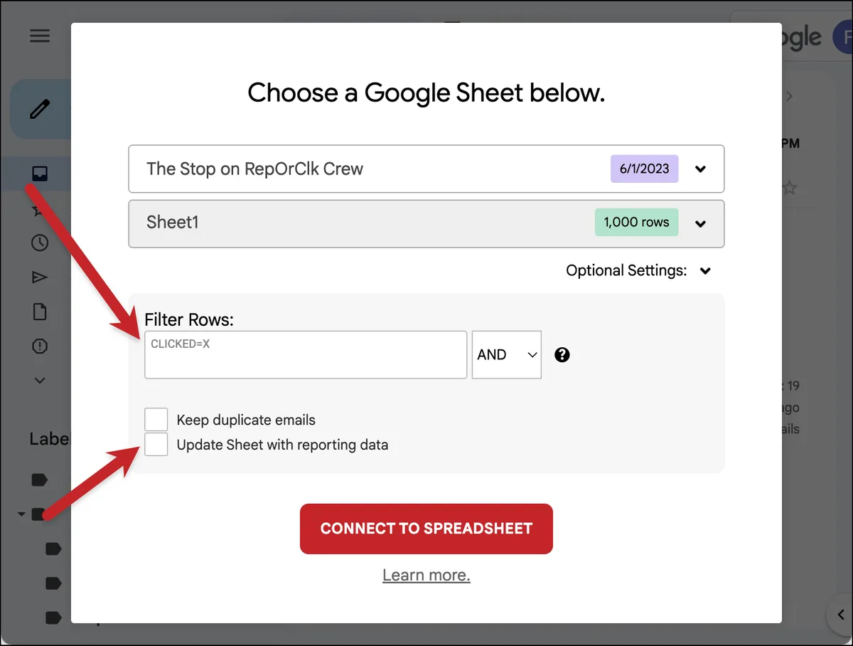Image resolution: width=853 pixels, height=646 pixels.
Task: Open the Sheet1 worksheet dropdown
Action: (426, 223)
